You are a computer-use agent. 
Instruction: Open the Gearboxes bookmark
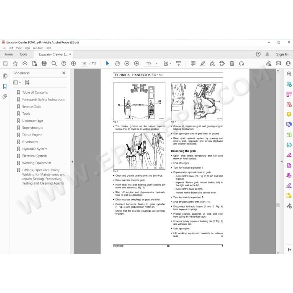click(x=30, y=142)
